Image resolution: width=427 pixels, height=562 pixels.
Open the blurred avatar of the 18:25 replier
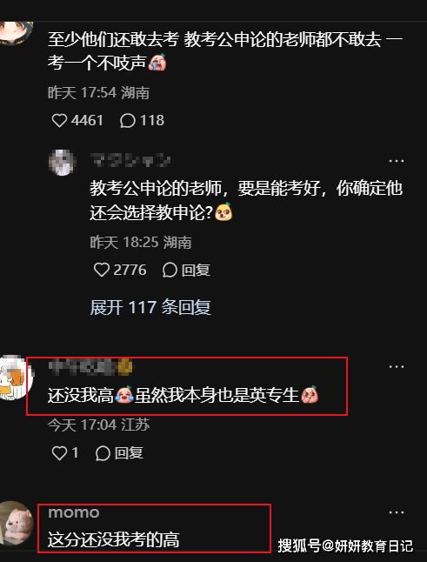[x=63, y=163]
